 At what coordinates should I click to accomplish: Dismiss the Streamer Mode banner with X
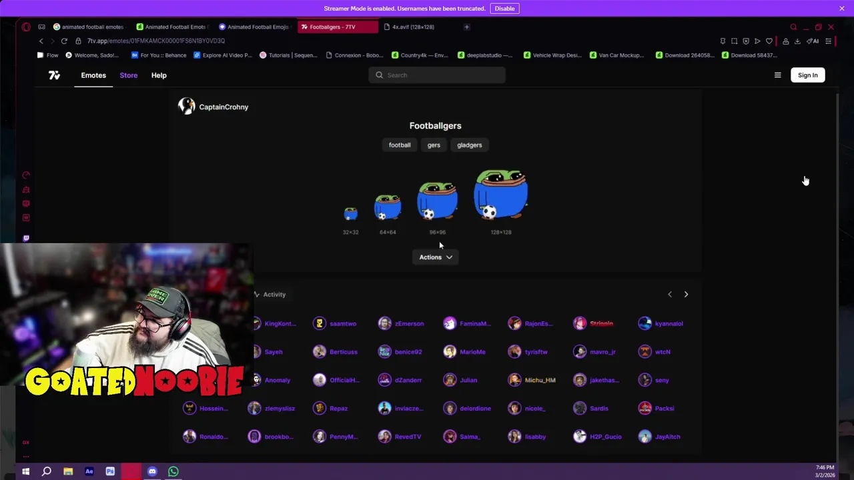click(x=842, y=9)
